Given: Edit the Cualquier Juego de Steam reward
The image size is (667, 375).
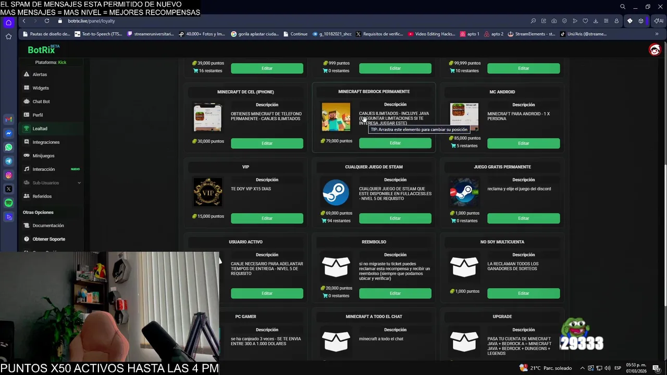Looking at the screenshot, I should [x=395, y=218].
